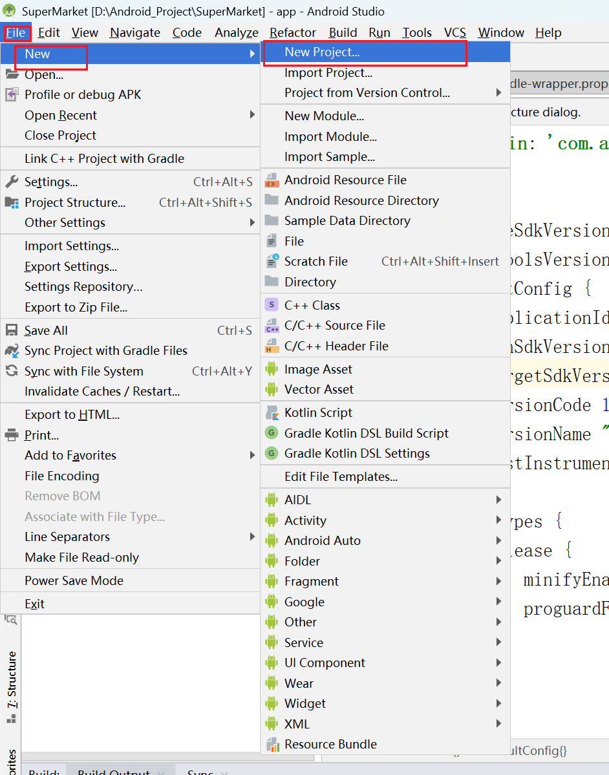Choose Edit File Templates...

[385, 476]
